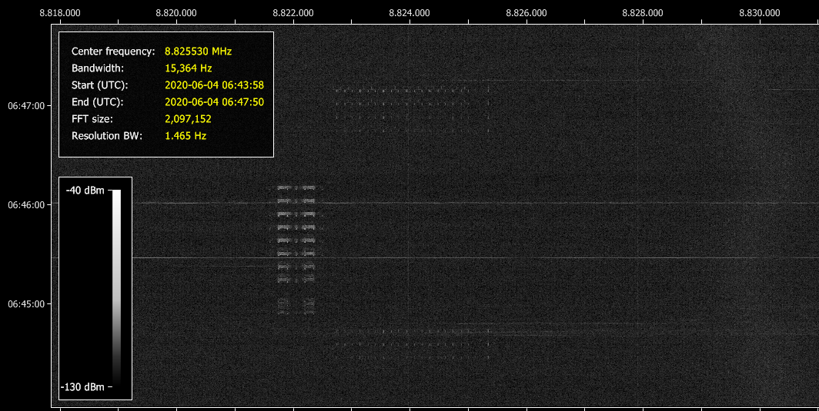Screen dimensions: 819x411
Task: Click the start time 2020-06-04 06:43:58
Action: (214, 85)
